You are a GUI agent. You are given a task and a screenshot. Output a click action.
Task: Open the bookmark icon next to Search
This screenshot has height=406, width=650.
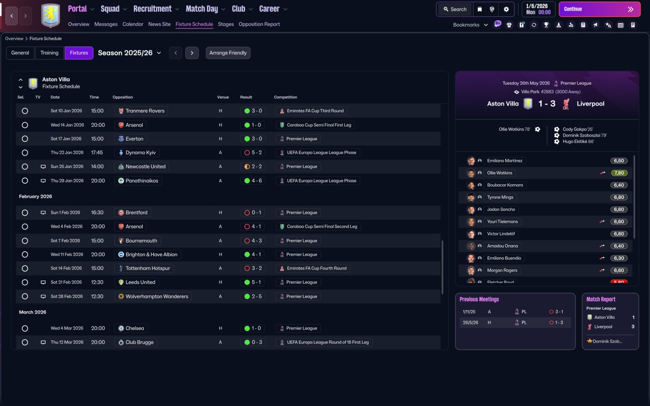point(479,9)
